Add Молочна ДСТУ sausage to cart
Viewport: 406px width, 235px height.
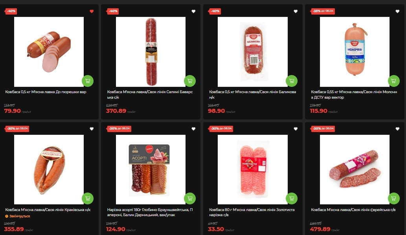pos(394,81)
